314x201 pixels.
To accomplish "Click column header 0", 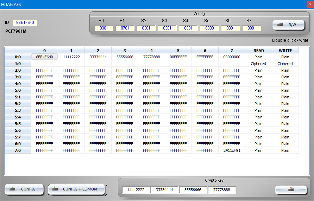I will coord(44,51).
